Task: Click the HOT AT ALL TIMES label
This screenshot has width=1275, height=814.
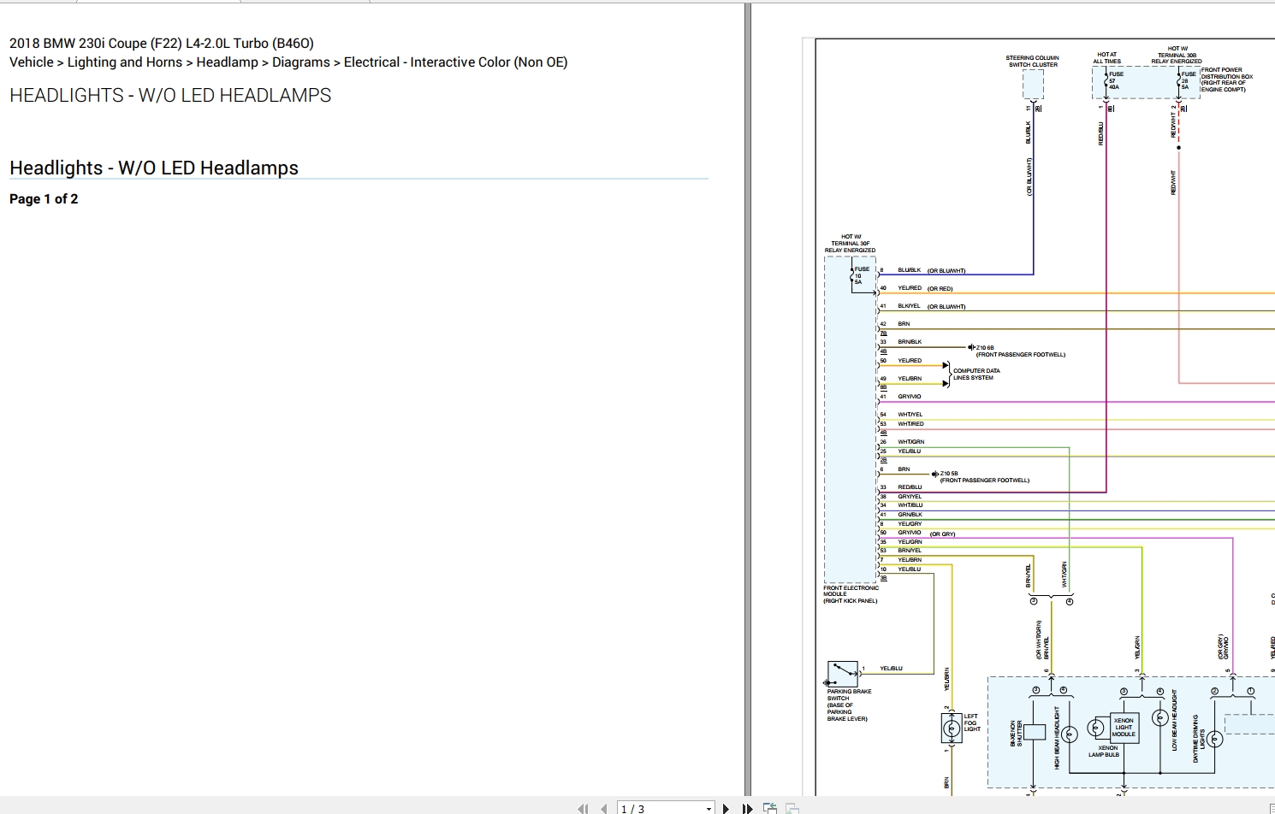Action: tap(1106, 58)
